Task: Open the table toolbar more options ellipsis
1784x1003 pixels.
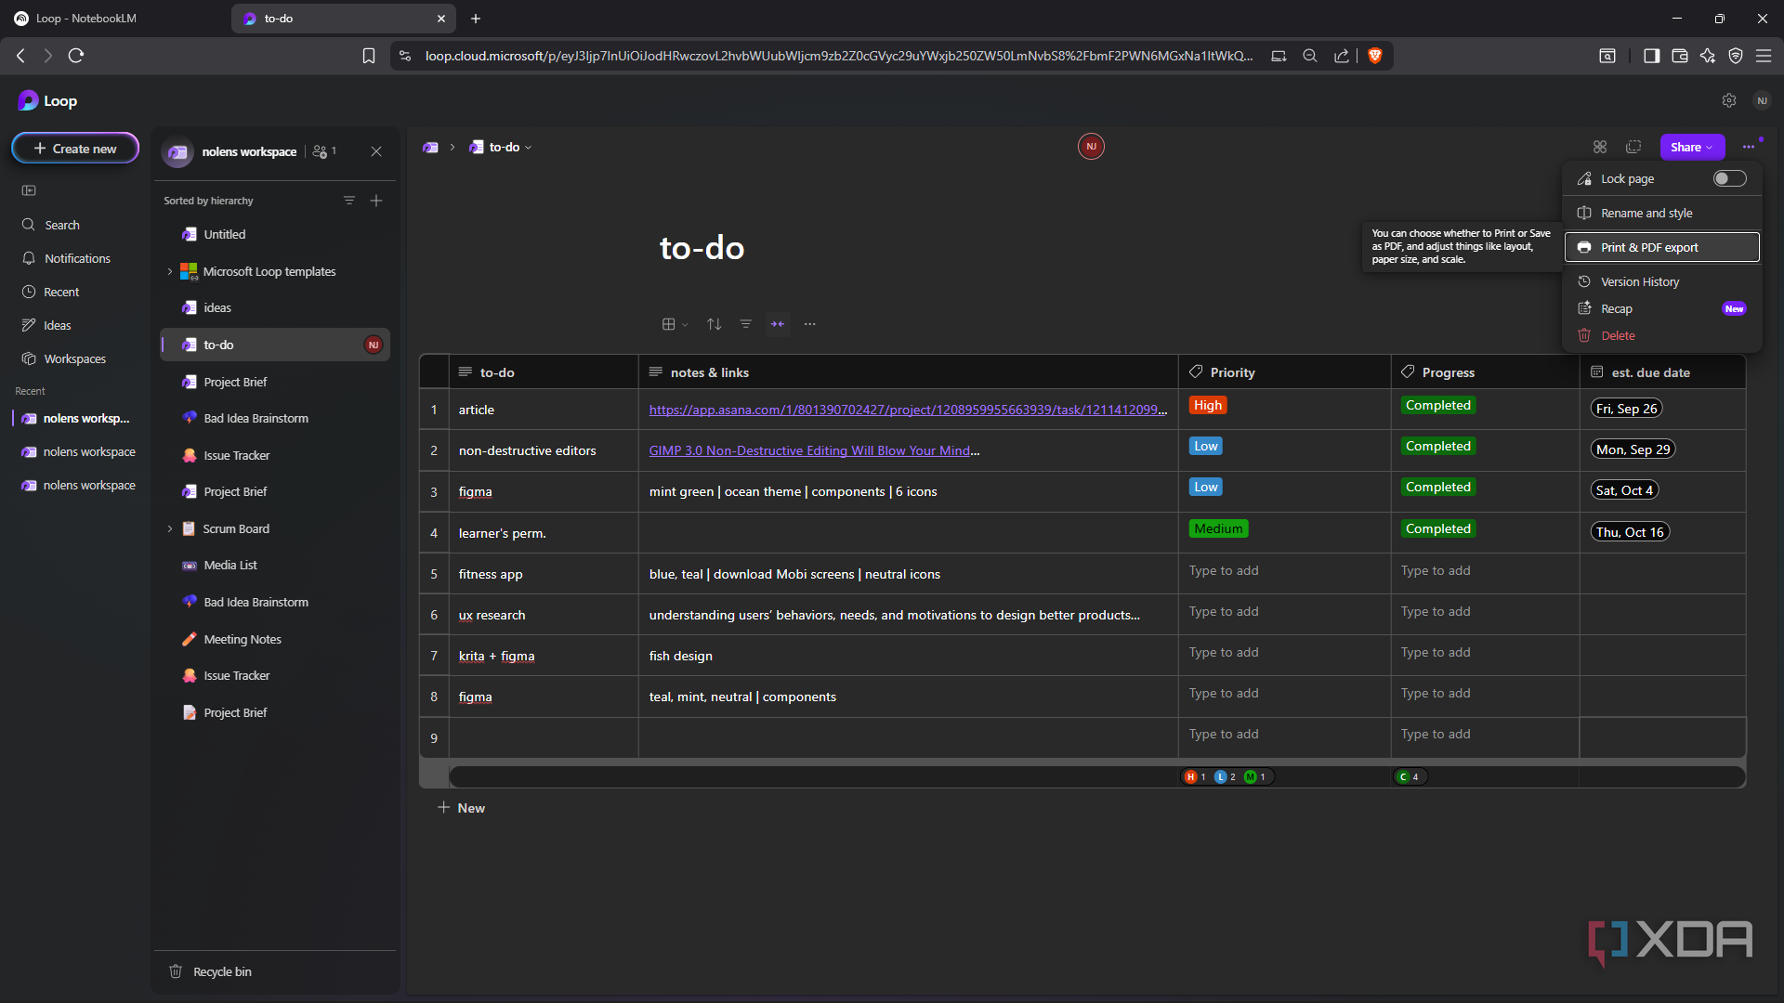Action: (810, 324)
